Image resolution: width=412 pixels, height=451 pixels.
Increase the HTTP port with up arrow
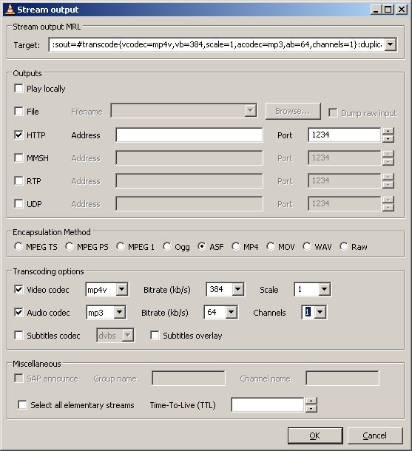tap(388, 131)
